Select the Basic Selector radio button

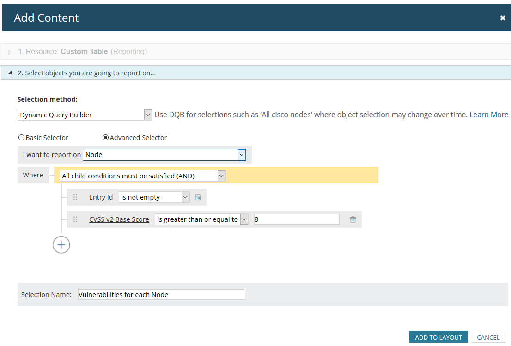tap(21, 138)
